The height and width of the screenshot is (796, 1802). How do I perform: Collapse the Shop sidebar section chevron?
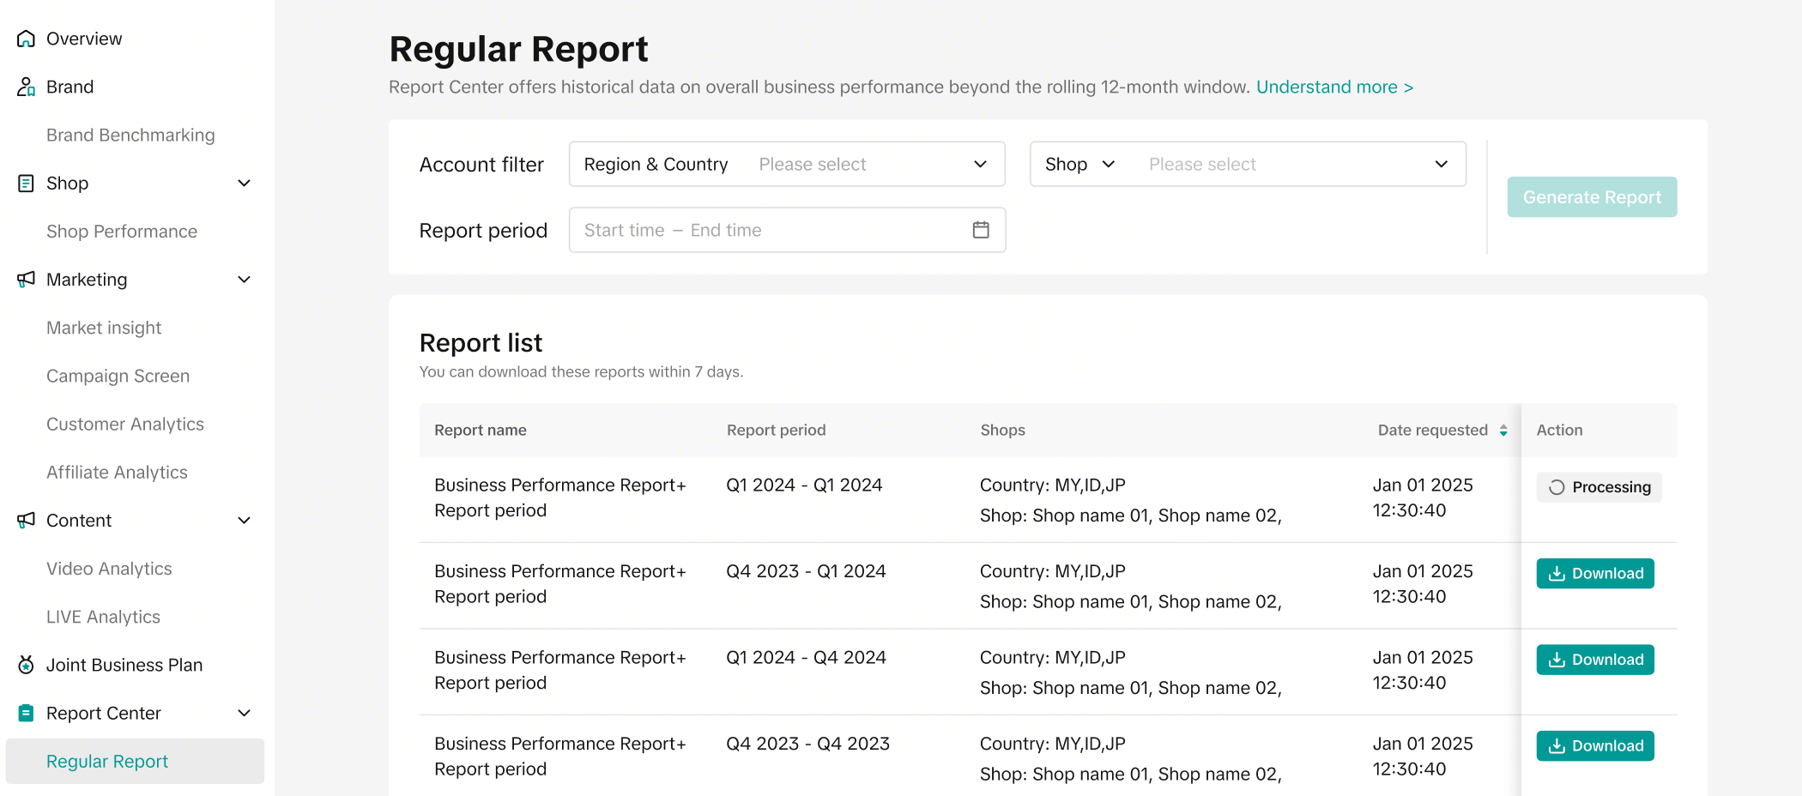coord(245,183)
